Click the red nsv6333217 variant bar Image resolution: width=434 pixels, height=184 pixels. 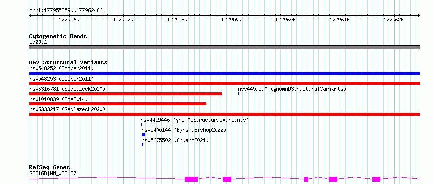click(224, 114)
